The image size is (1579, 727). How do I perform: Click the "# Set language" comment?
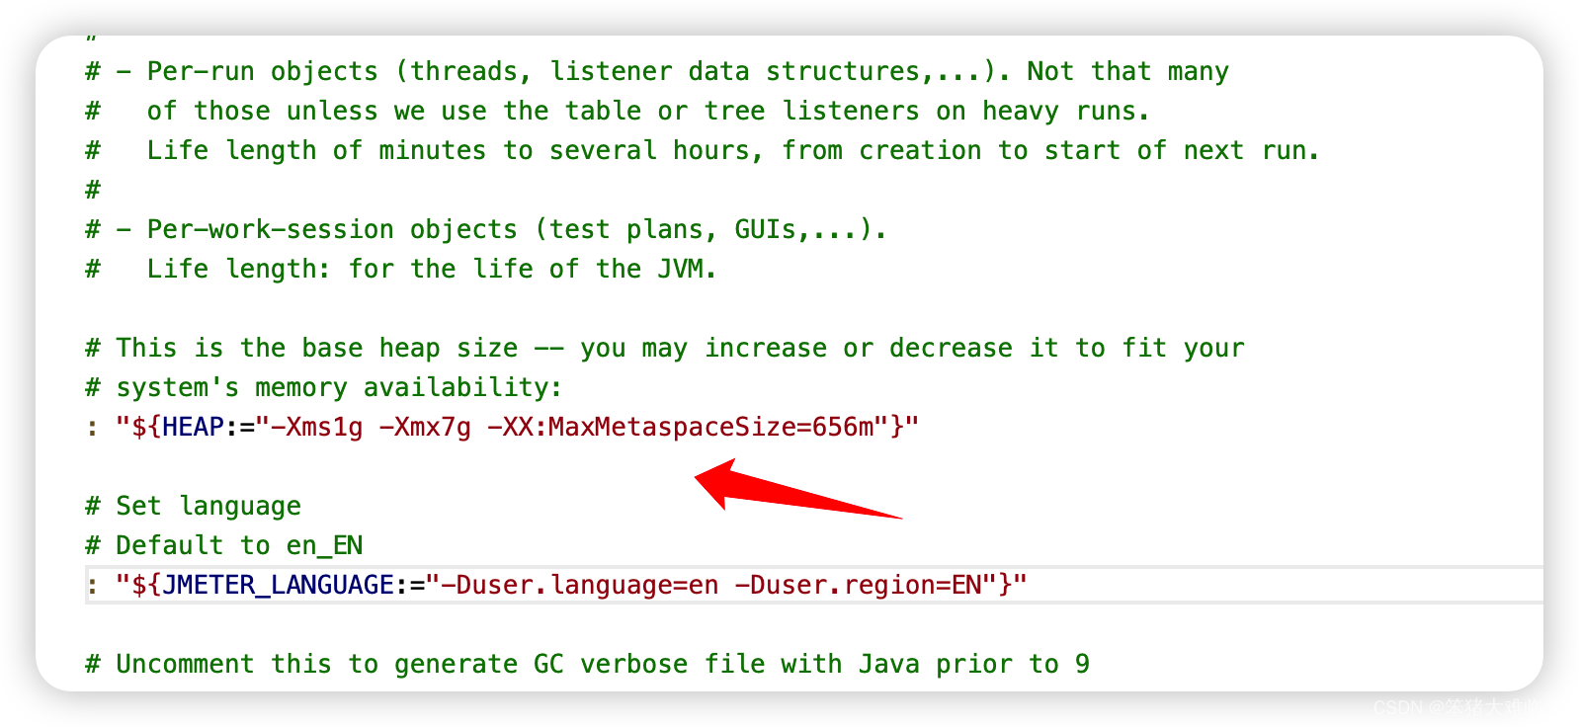[x=193, y=506]
